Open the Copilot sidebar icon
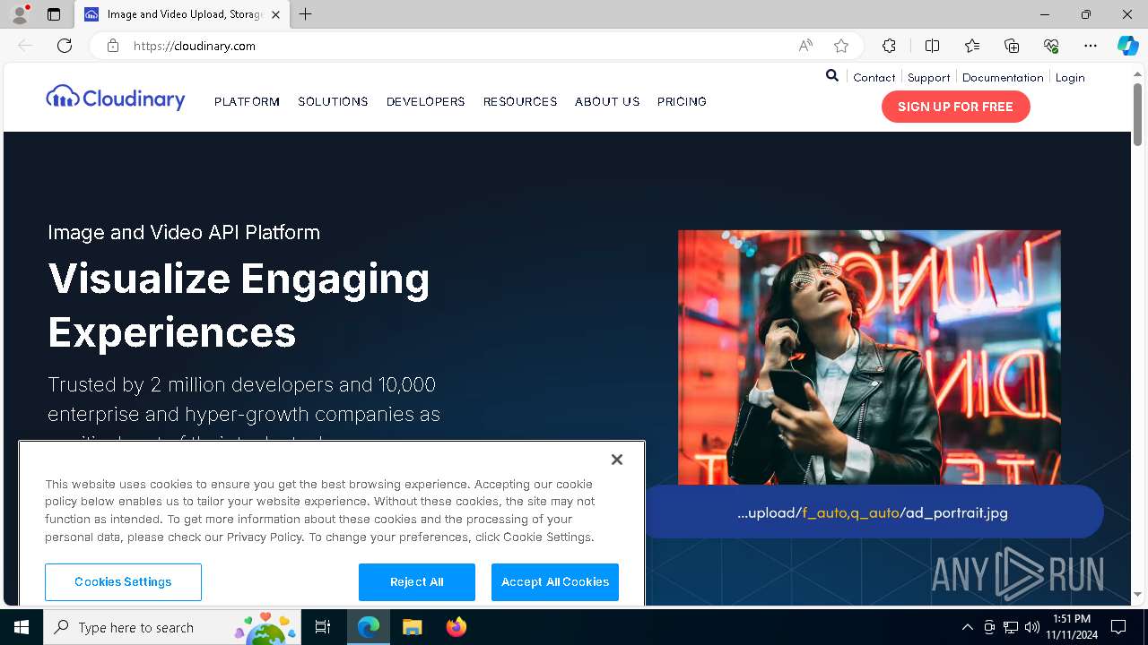The image size is (1148, 645). coord(1127,46)
